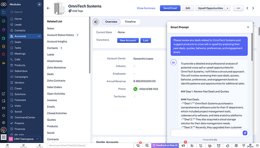
Task: Click the Upsell Opportunities button
Action: (210, 8)
